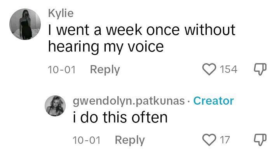Open gwendolyn.patkunas's profile avatar

pyautogui.click(x=55, y=106)
